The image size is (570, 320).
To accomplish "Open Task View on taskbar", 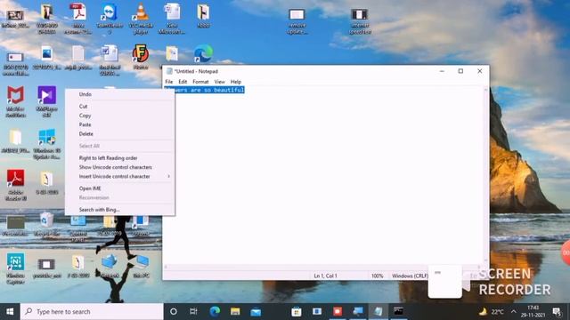I will pyautogui.click(x=193, y=311).
